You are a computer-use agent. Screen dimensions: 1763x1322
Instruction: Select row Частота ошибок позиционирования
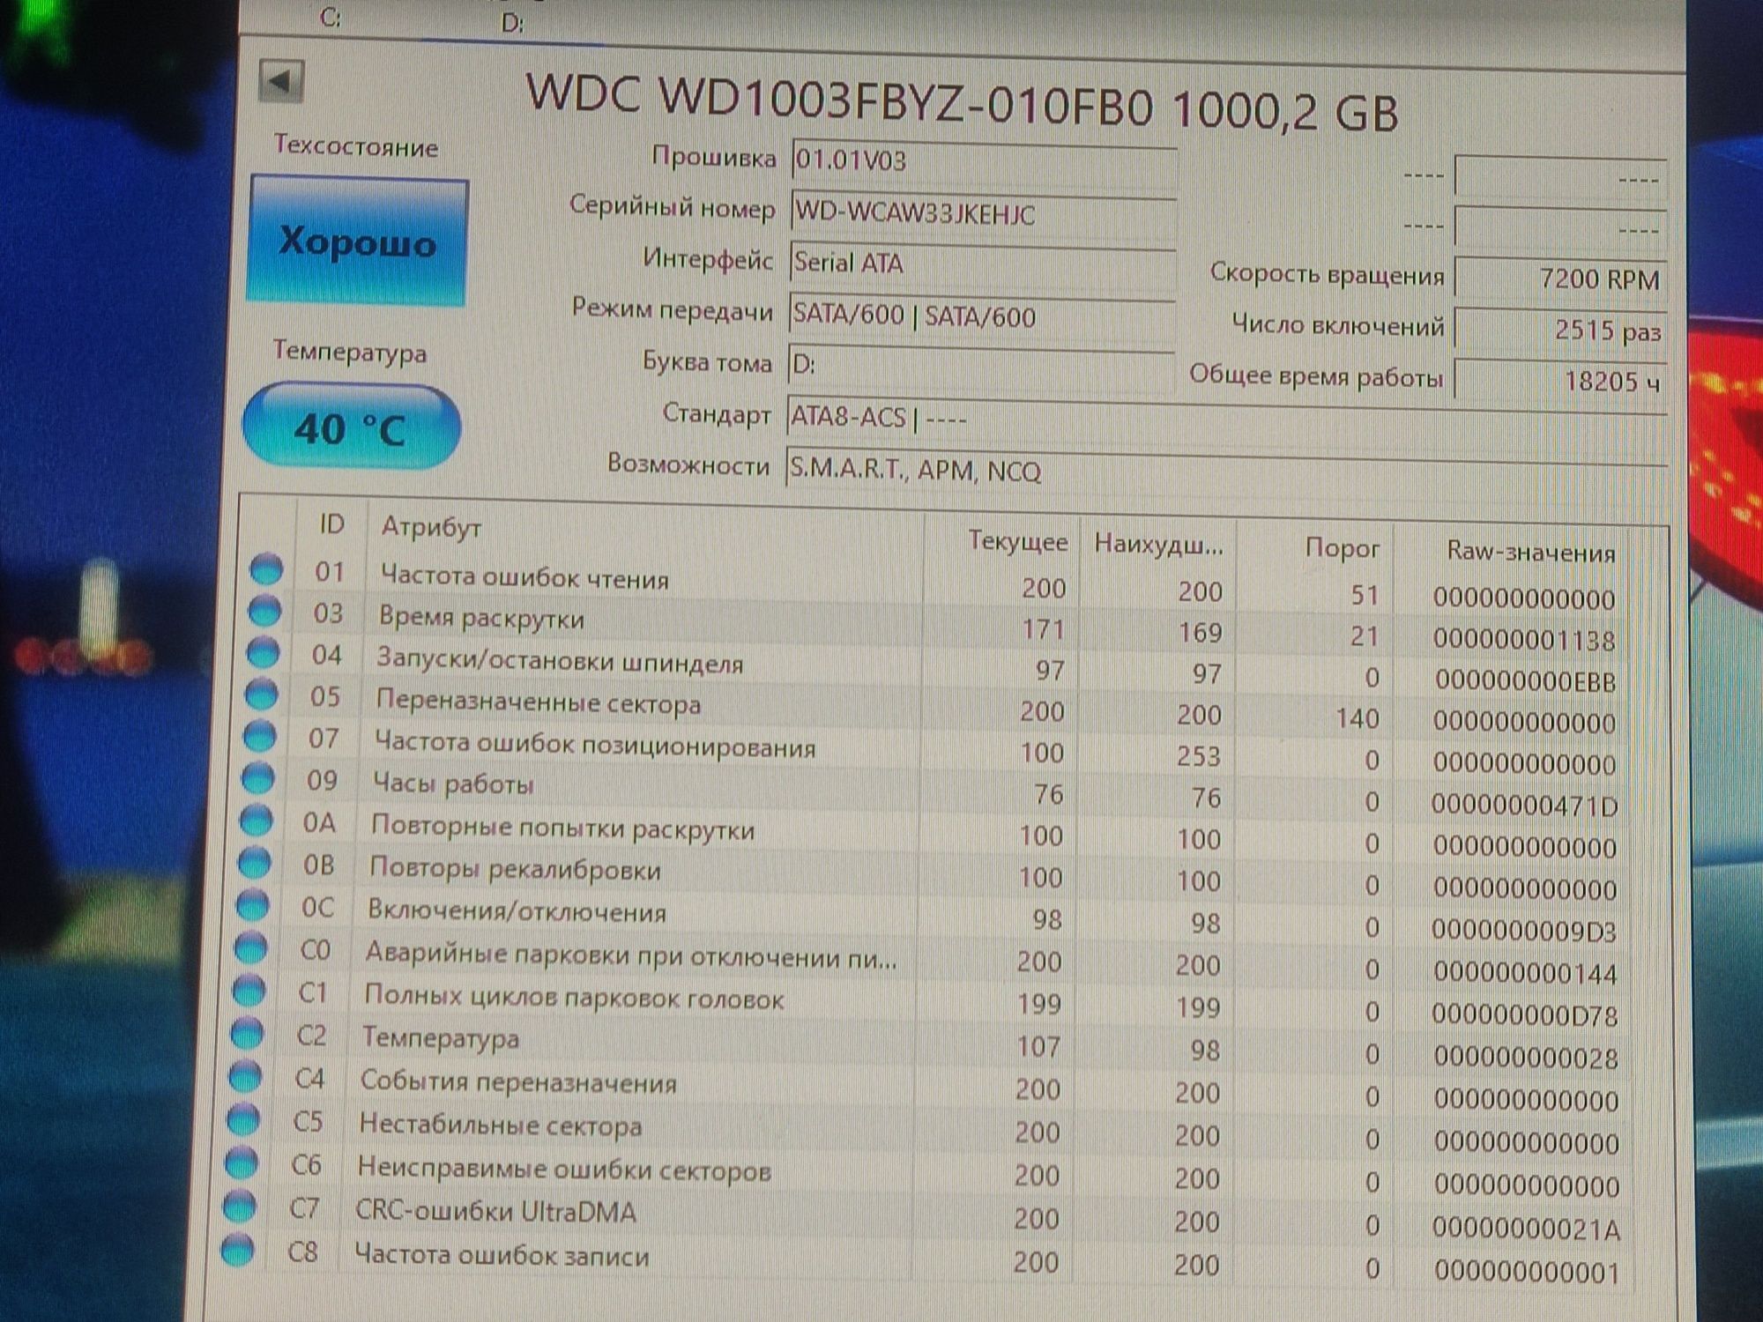(933, 750)
